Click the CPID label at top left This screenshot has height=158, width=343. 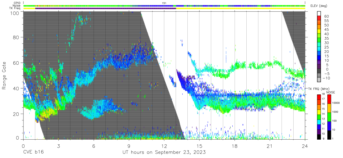17,3
